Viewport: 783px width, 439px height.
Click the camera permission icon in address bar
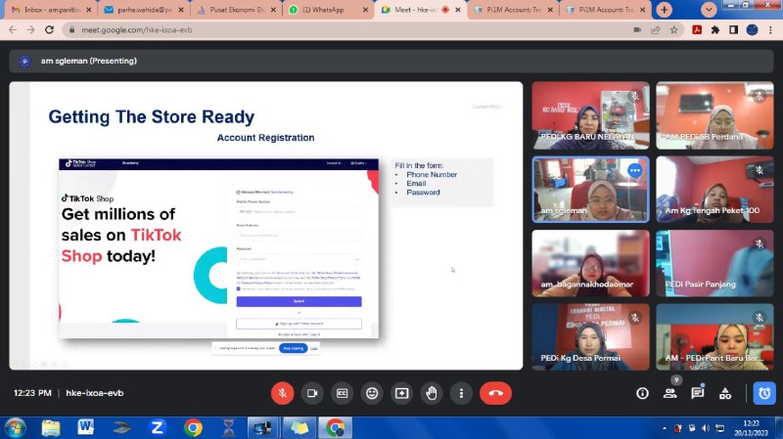637,30
